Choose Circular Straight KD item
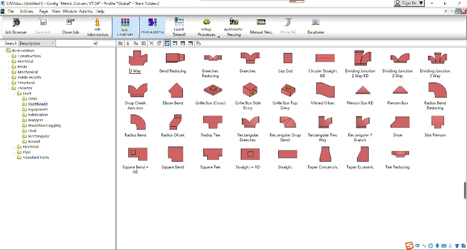467x250 pixels. pyautogui.click(x=323, y=65)
